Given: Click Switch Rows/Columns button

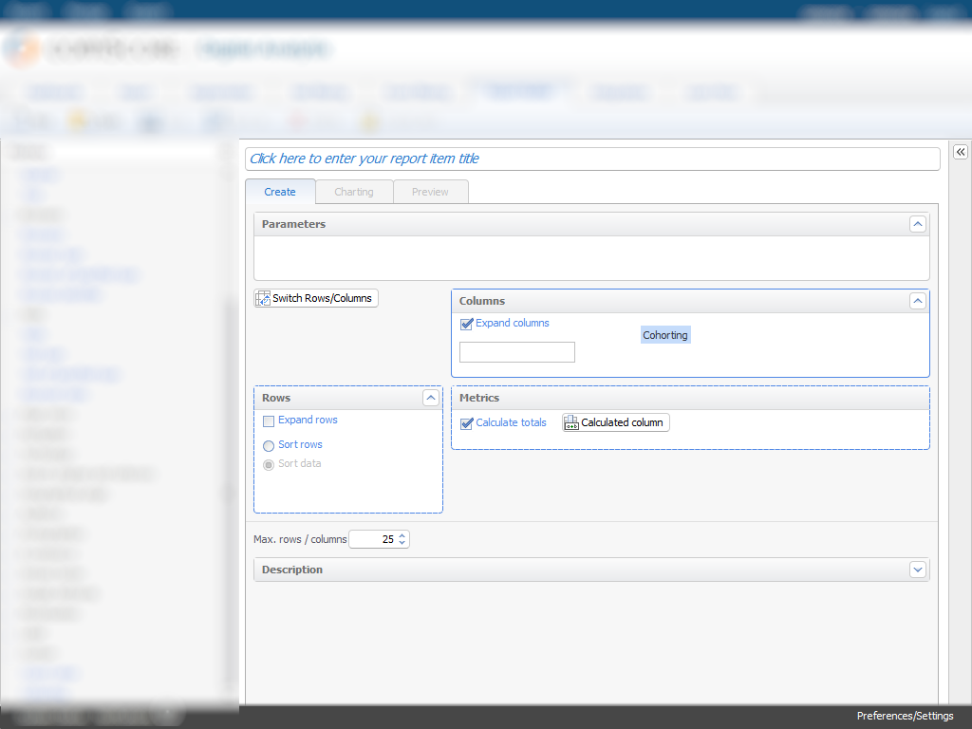Looking at the screenshot, I should [x=316, y=298].
